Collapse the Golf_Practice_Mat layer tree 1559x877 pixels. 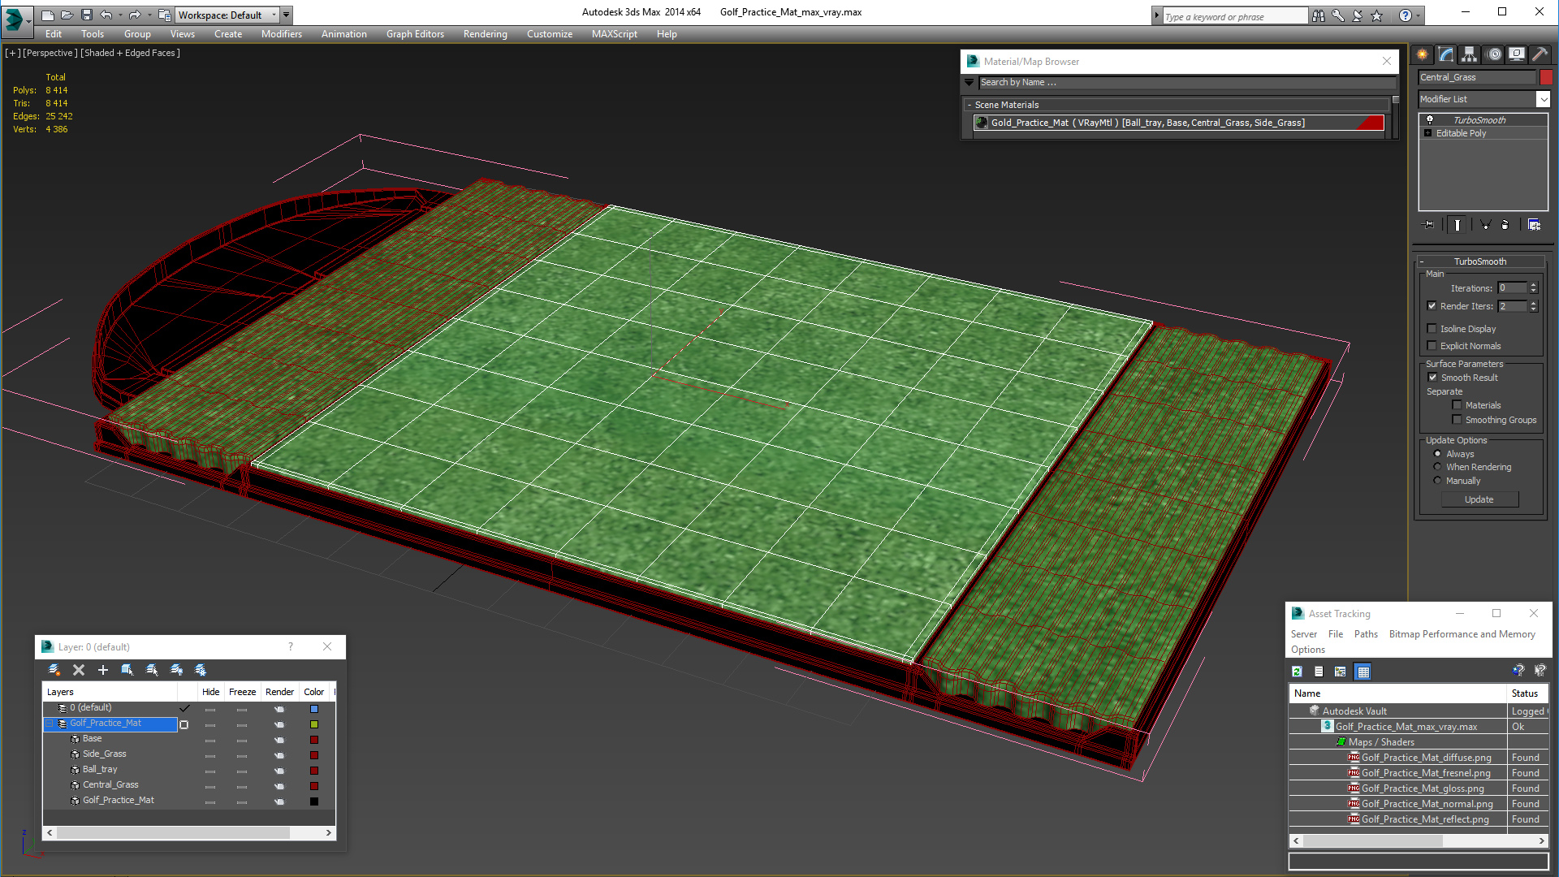coord(50,724)
